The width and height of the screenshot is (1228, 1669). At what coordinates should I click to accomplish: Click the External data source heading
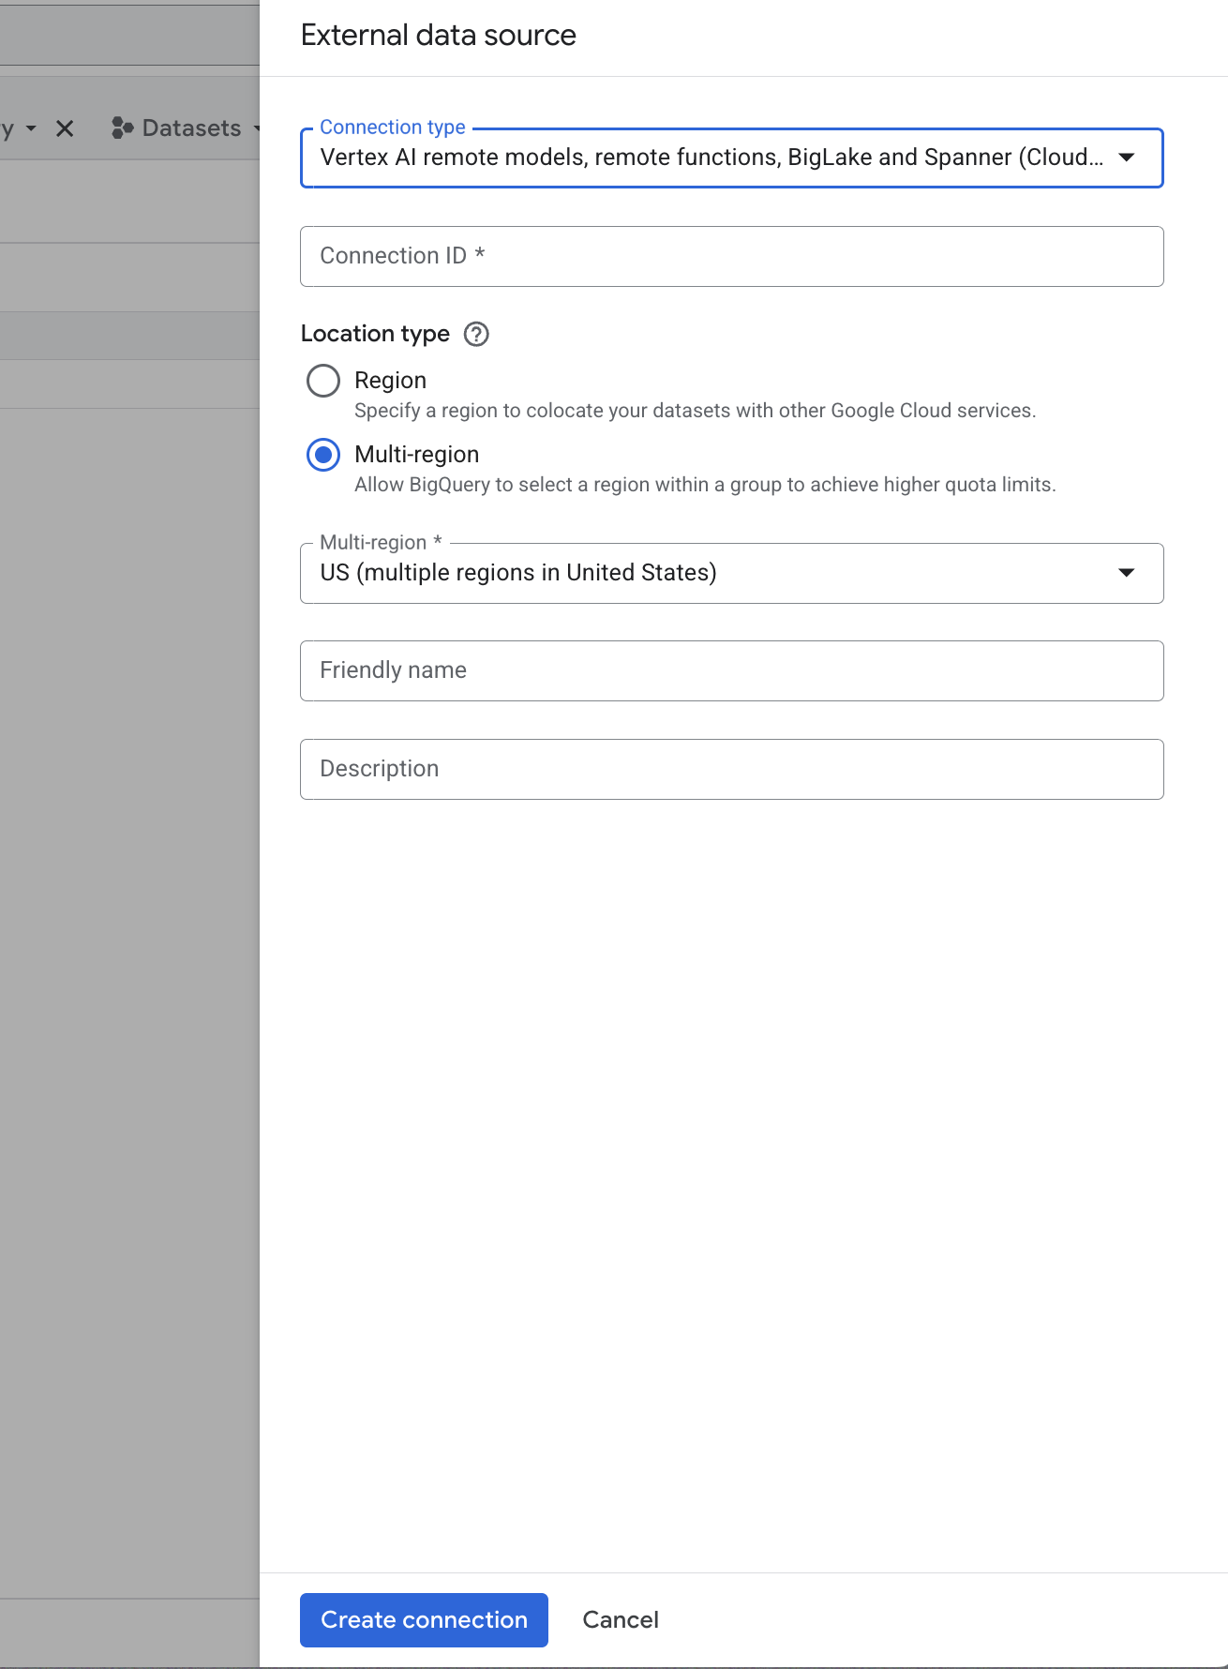click(438, 36)
